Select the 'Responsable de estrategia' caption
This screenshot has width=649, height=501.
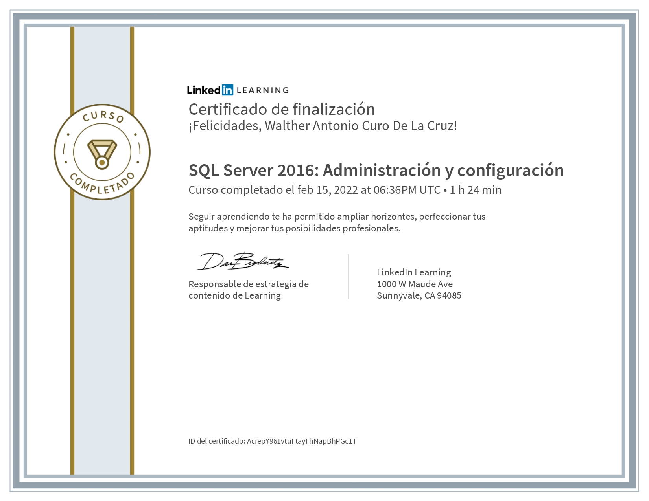coord(249,290)
